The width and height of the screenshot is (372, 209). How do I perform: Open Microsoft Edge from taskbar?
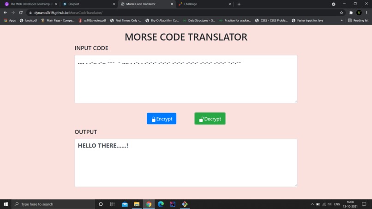161,204
